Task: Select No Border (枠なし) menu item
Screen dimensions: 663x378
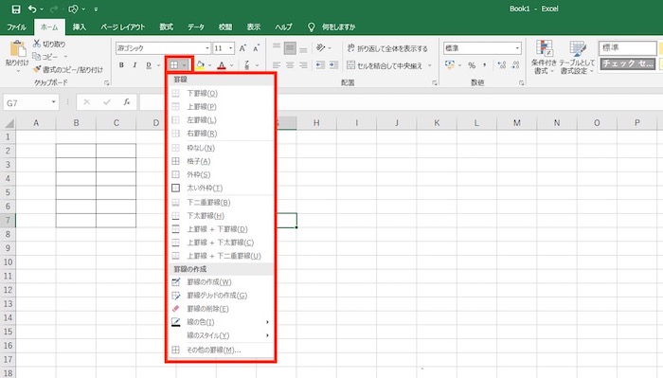Action: tap(222, 148)
